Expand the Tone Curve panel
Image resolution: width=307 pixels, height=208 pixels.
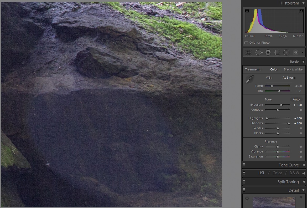[303, 165]
